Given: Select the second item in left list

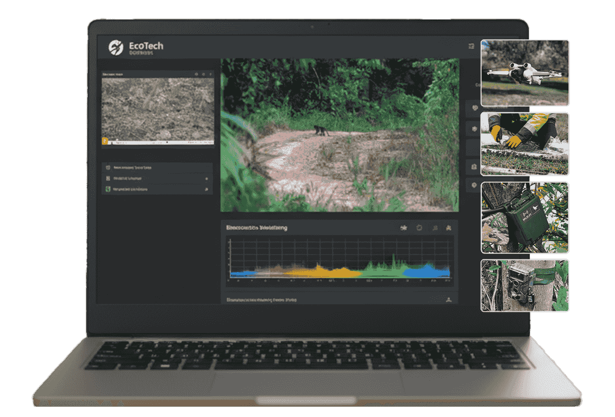Looking at the screenshot, I should (157, 178).
